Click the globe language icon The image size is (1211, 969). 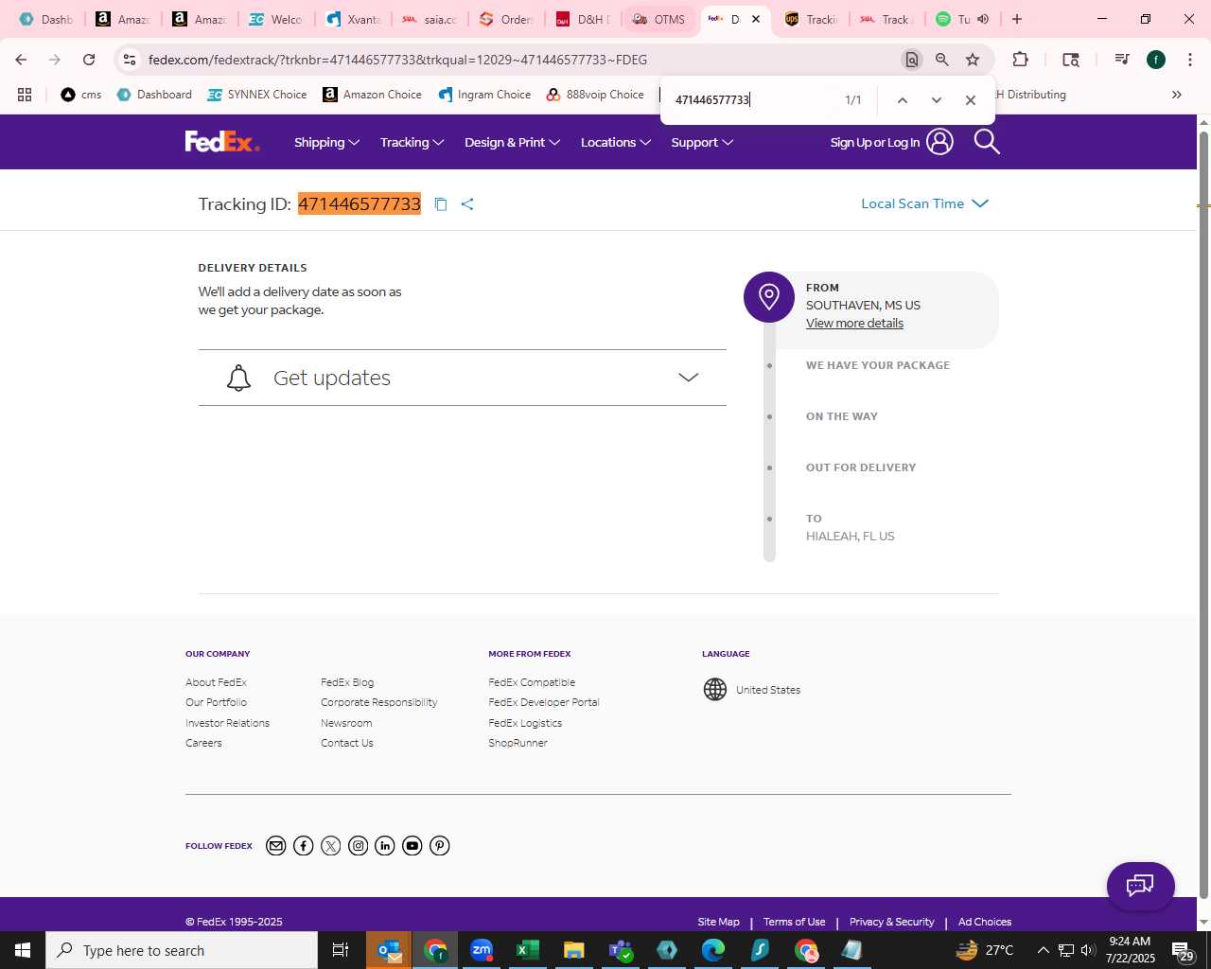pyautogui.click(x=715, y=690)
